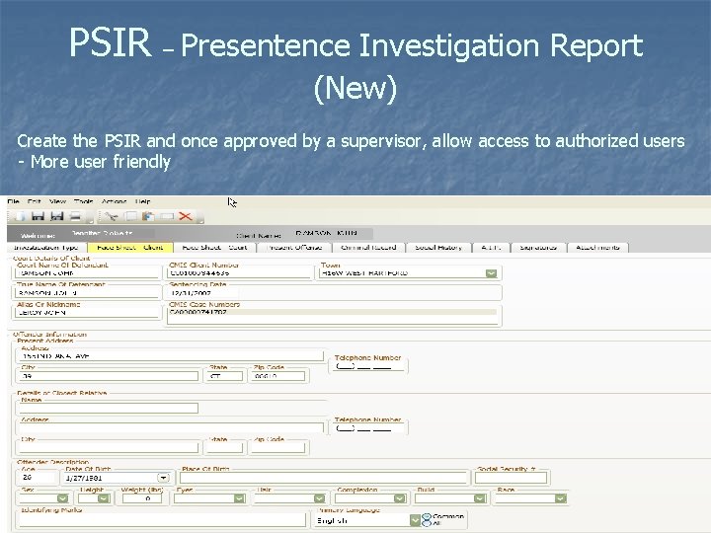Click the Court Name Of Defendant field

tap(87, 273)
